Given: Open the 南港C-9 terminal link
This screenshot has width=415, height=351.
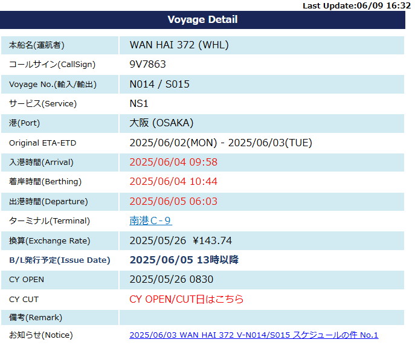Looking at the screenshot, I should pyautogui.click(x=150, y=221).
